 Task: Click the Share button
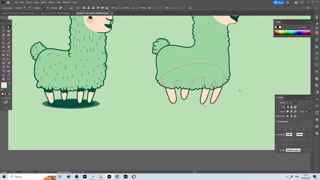tap(279, 2)
